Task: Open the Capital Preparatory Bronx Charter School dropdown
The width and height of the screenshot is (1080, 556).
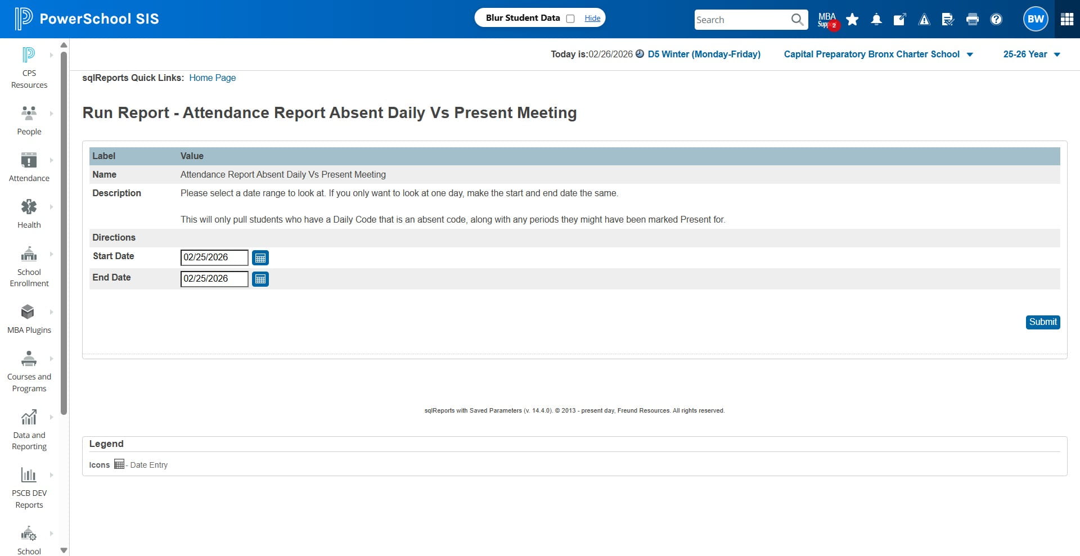Action: tap(879, 54)
